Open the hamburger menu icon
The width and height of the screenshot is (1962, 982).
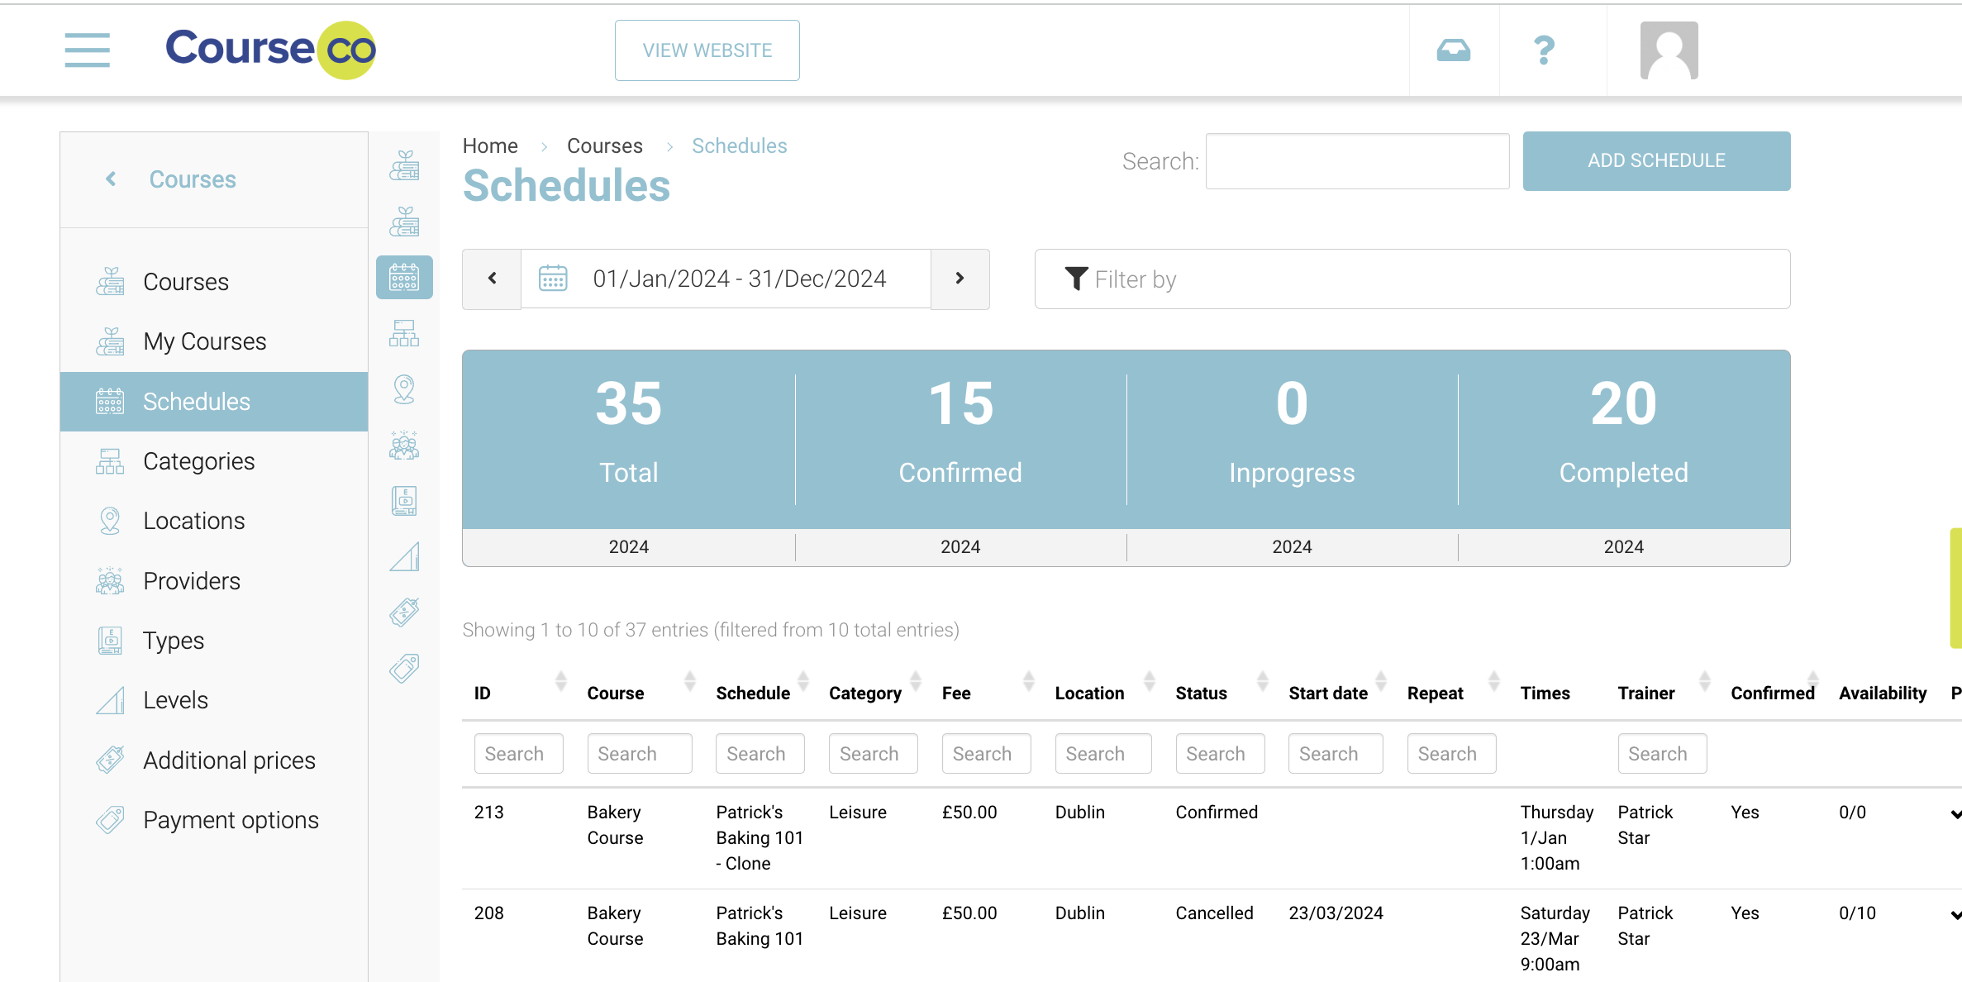(x=87, y=50)
